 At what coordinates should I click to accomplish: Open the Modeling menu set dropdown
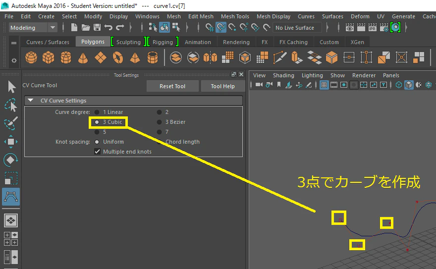[33, 28]
